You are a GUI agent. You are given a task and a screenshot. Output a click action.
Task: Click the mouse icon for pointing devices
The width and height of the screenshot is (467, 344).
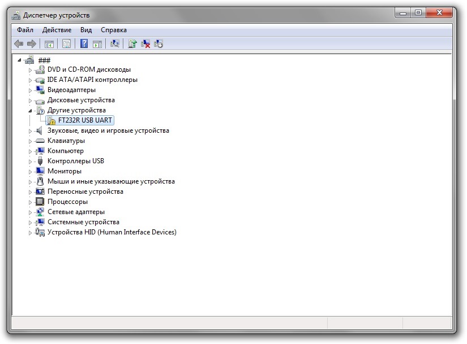[x=40, y=181]
